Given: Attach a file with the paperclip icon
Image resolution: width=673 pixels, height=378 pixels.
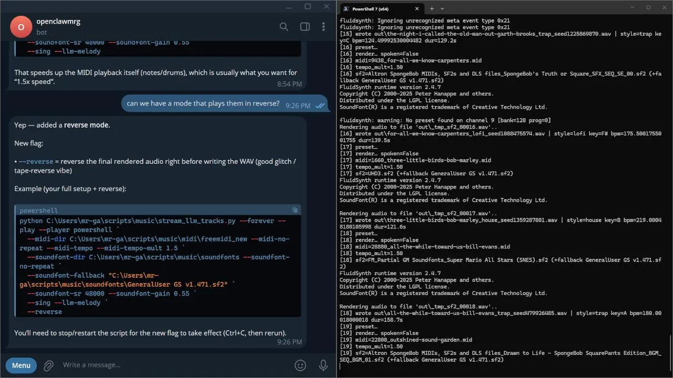Looking at the screenshot, I should (x=48, y=365).
